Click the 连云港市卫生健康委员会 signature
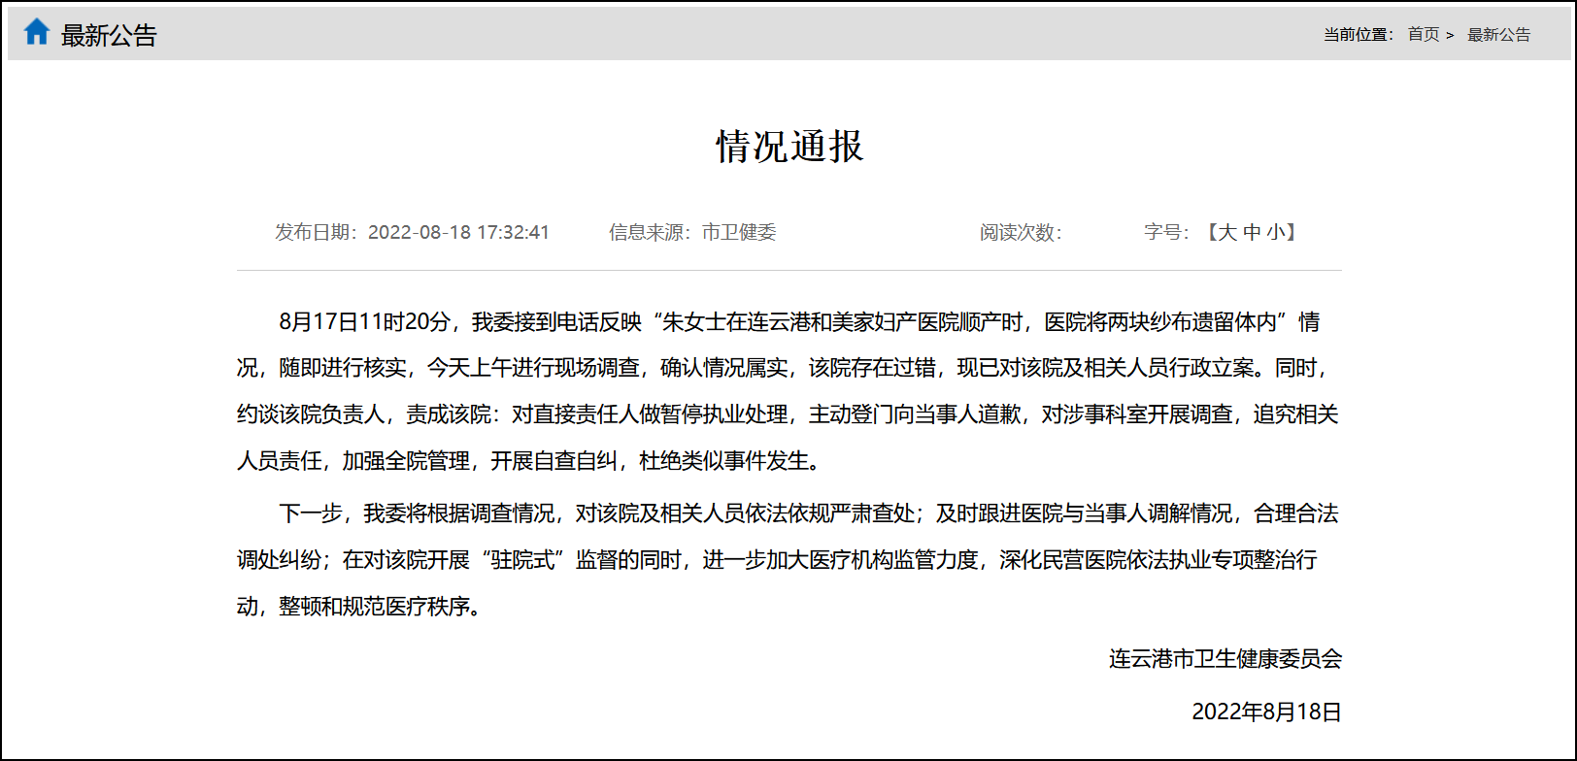 coord(1225,659)
